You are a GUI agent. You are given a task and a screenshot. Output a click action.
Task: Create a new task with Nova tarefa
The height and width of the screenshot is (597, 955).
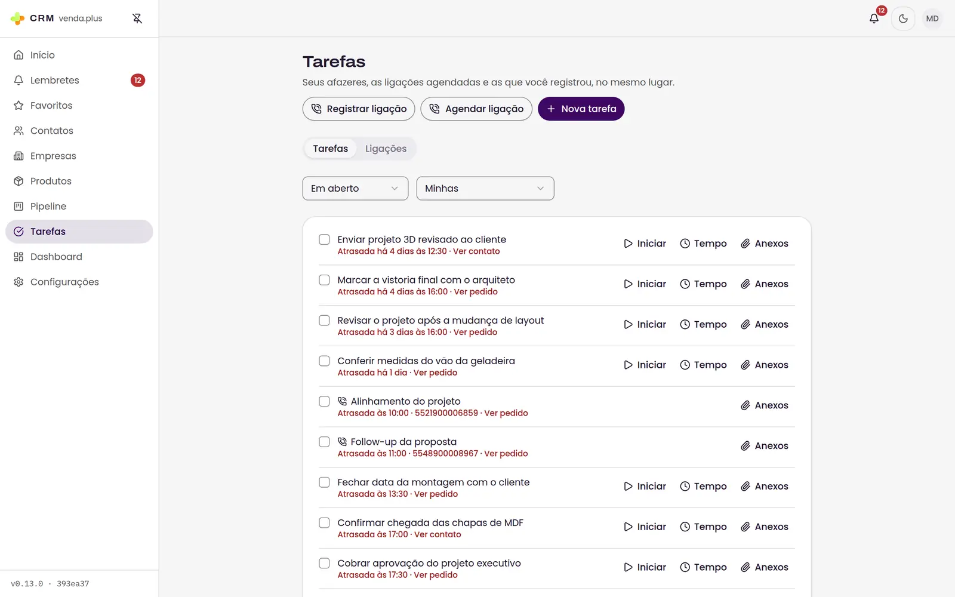581,109
